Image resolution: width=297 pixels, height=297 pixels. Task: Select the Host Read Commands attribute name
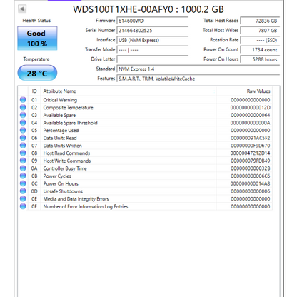[66, 153]
